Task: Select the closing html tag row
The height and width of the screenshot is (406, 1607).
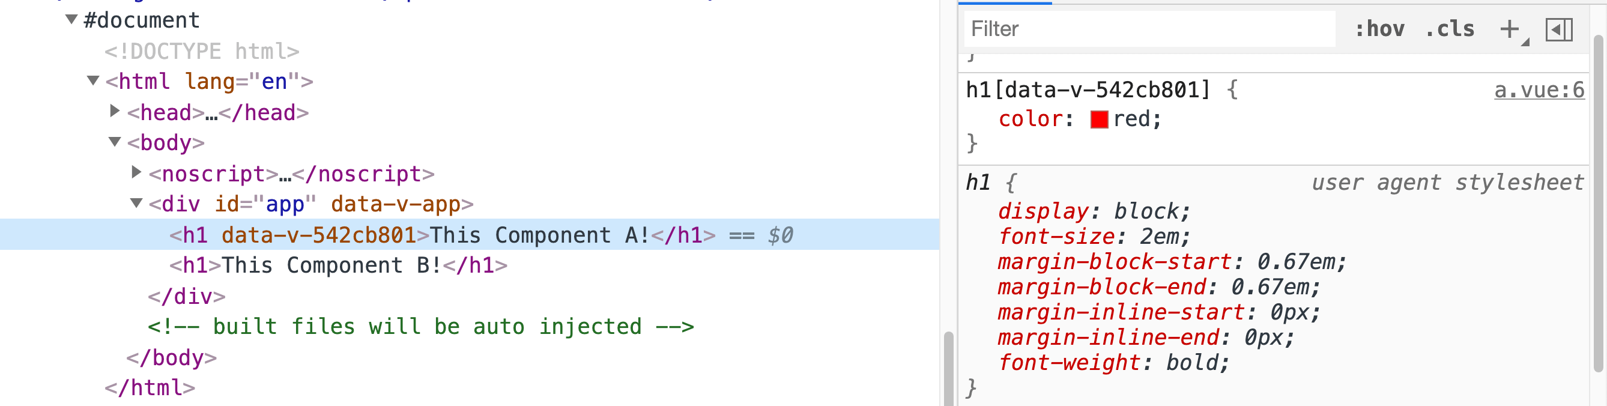Action: pos(150,388)
